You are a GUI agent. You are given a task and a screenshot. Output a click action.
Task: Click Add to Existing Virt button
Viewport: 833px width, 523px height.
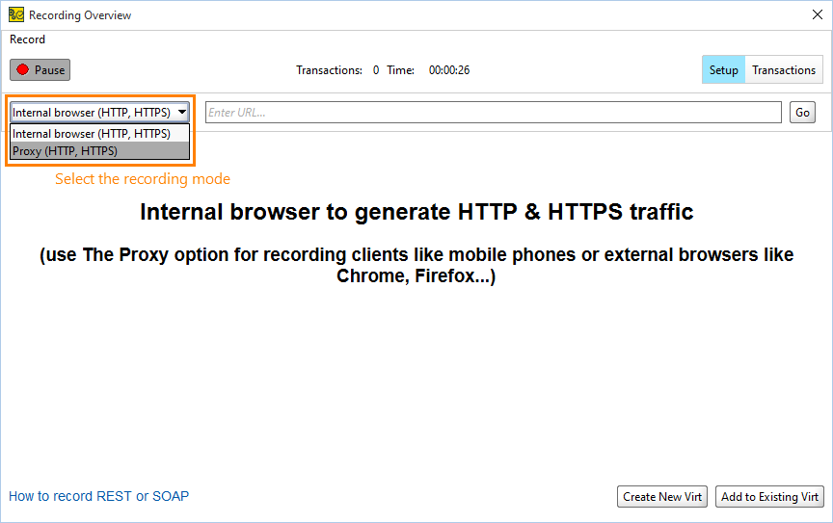(769, 496)
